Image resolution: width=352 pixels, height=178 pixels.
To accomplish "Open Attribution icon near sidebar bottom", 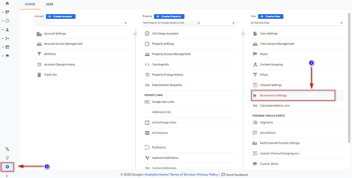I will click(x=7, y=149).
